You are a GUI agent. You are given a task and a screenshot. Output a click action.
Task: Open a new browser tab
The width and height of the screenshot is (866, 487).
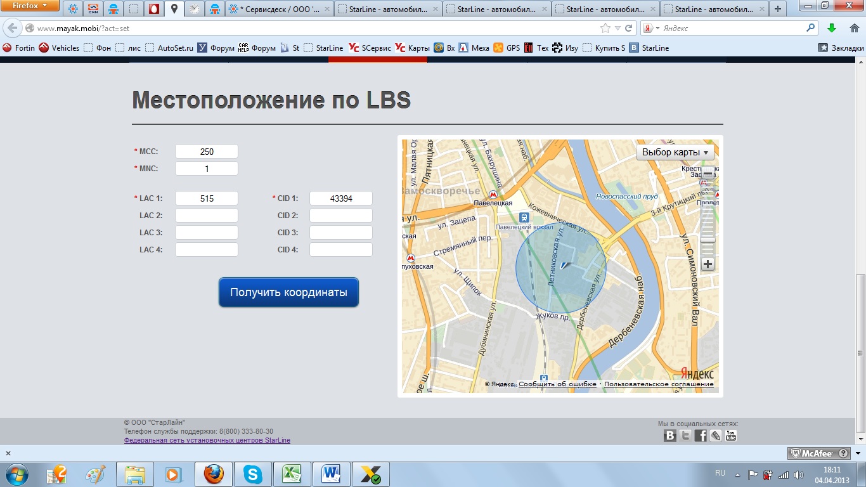[x=779, y=10]
